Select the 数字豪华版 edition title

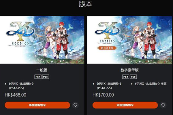129,70
